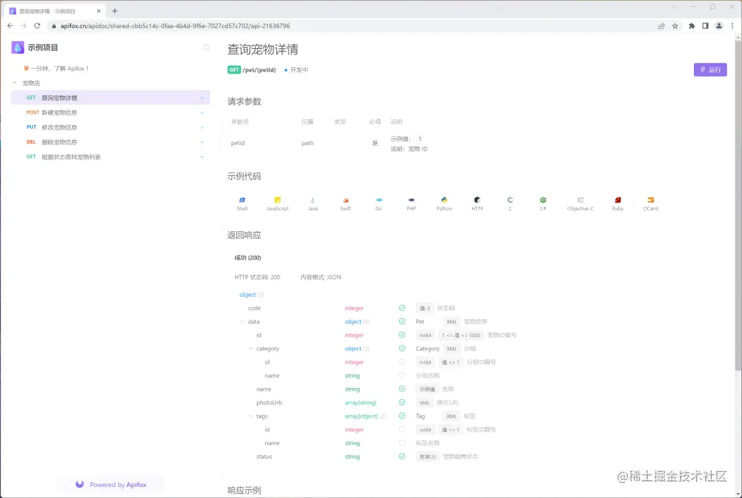Screen dimensions: 742x498
Task: Open the Shell example code sample
Action: [x=242, y=203]
